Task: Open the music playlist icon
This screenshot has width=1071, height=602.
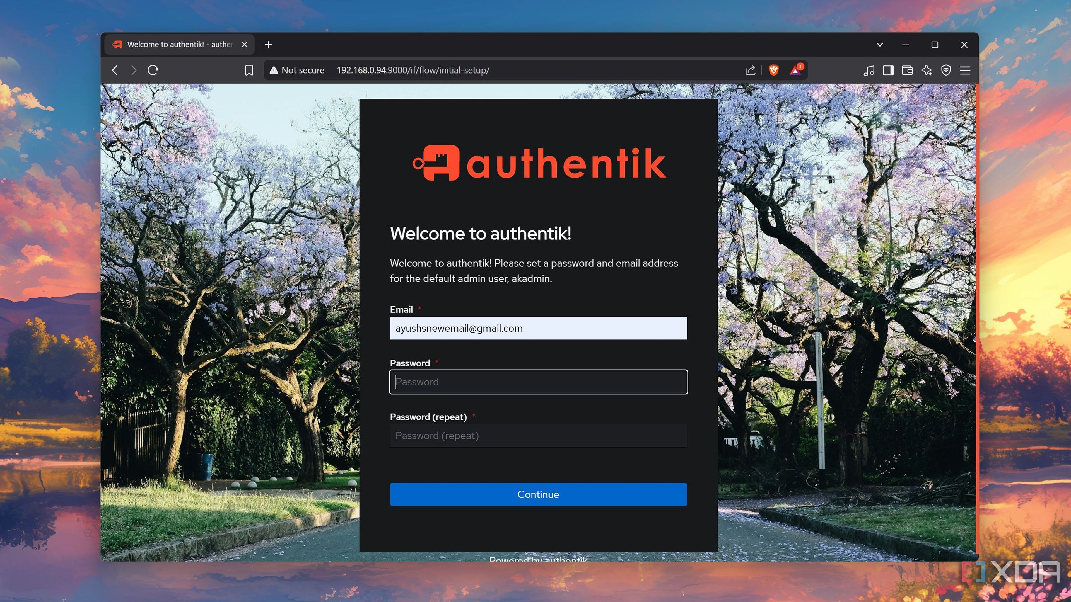Action: pos(869,70)
